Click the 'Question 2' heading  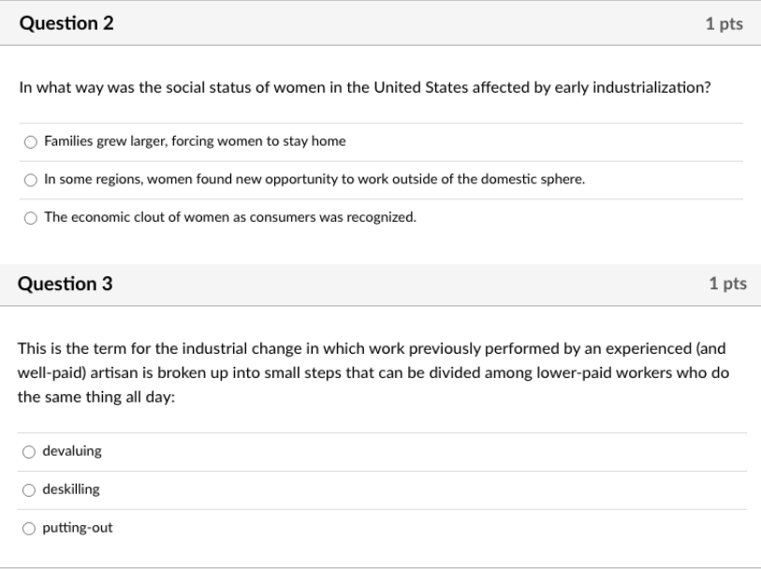coord(66,23)
